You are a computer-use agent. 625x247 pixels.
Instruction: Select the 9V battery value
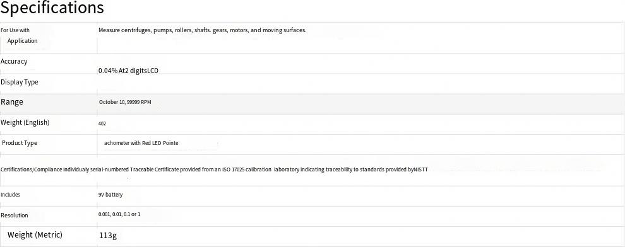(110, 195)
